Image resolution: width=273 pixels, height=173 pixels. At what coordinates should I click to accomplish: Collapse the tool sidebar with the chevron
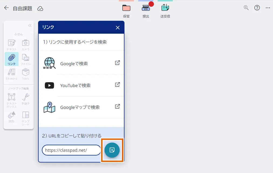pos(30,25)
